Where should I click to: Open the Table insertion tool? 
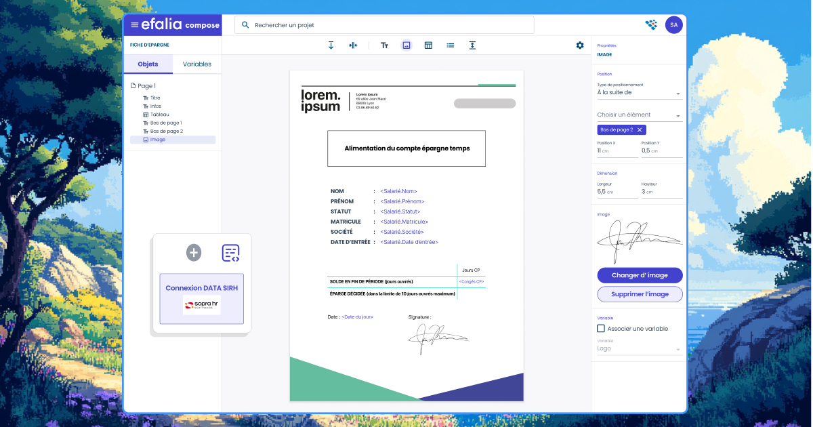428,45
